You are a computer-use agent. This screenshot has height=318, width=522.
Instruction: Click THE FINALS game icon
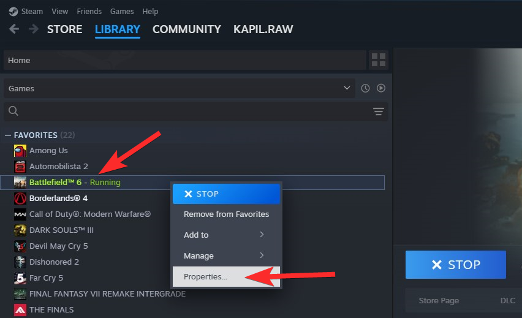click(x=20, y=309)
